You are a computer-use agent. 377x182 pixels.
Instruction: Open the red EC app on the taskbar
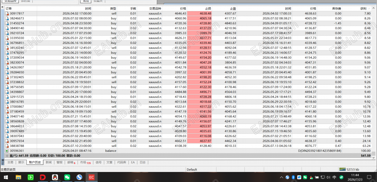[92, 177]
